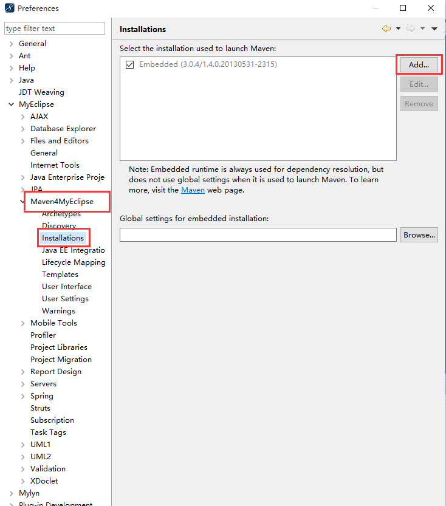The height and width of the screenshot is (506, 446).
Task: Click the back navigation arrow icon
Action: (386, 29)
